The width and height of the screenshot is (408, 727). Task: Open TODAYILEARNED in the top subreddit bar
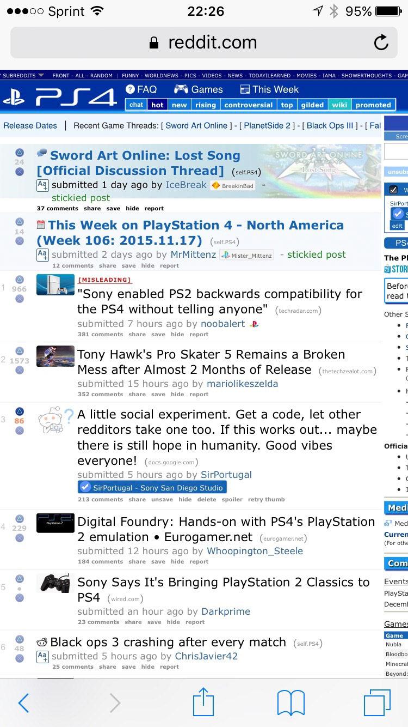270,75
